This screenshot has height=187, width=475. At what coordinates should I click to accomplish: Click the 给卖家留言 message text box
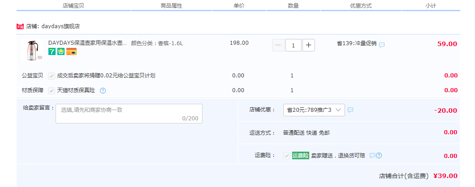click(x=129, y=114)
